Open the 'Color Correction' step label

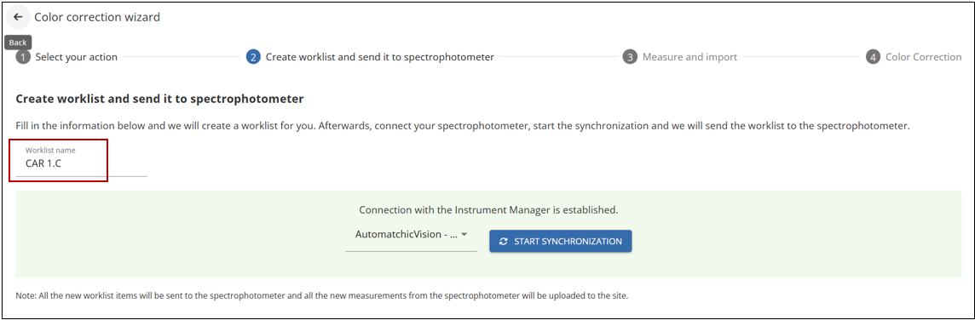(x=923, y=57)
